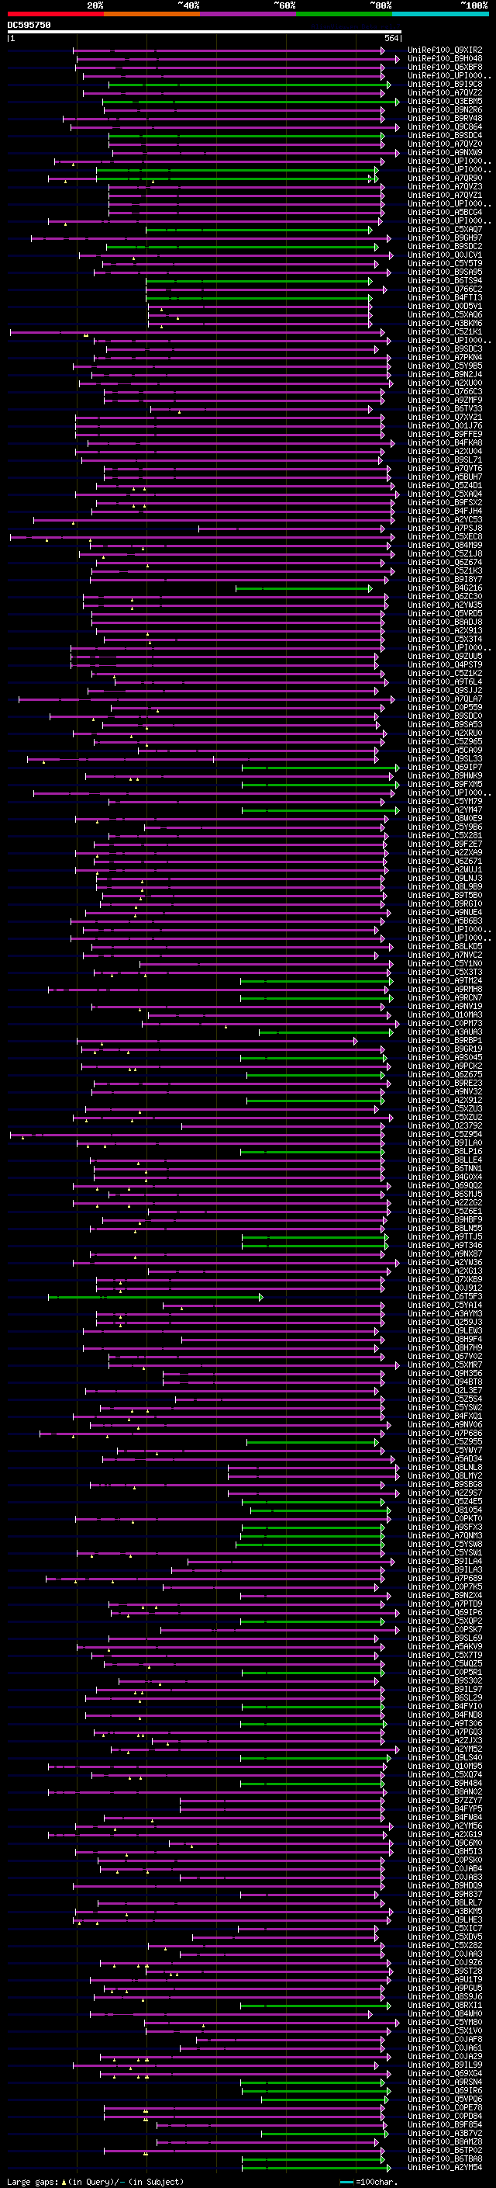Select hit label UniRef100_A3B7V2

(445, 2133)
